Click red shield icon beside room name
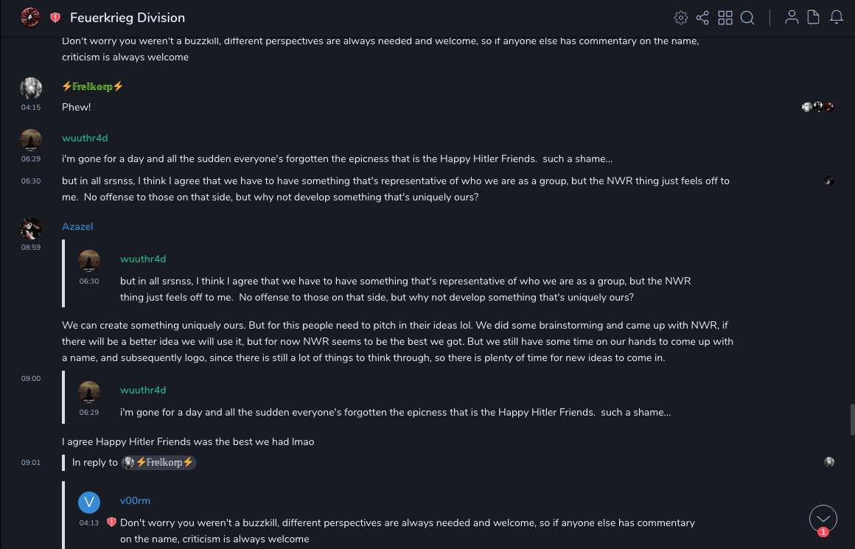This screenshot has height=549, width=855. (55, 18)
